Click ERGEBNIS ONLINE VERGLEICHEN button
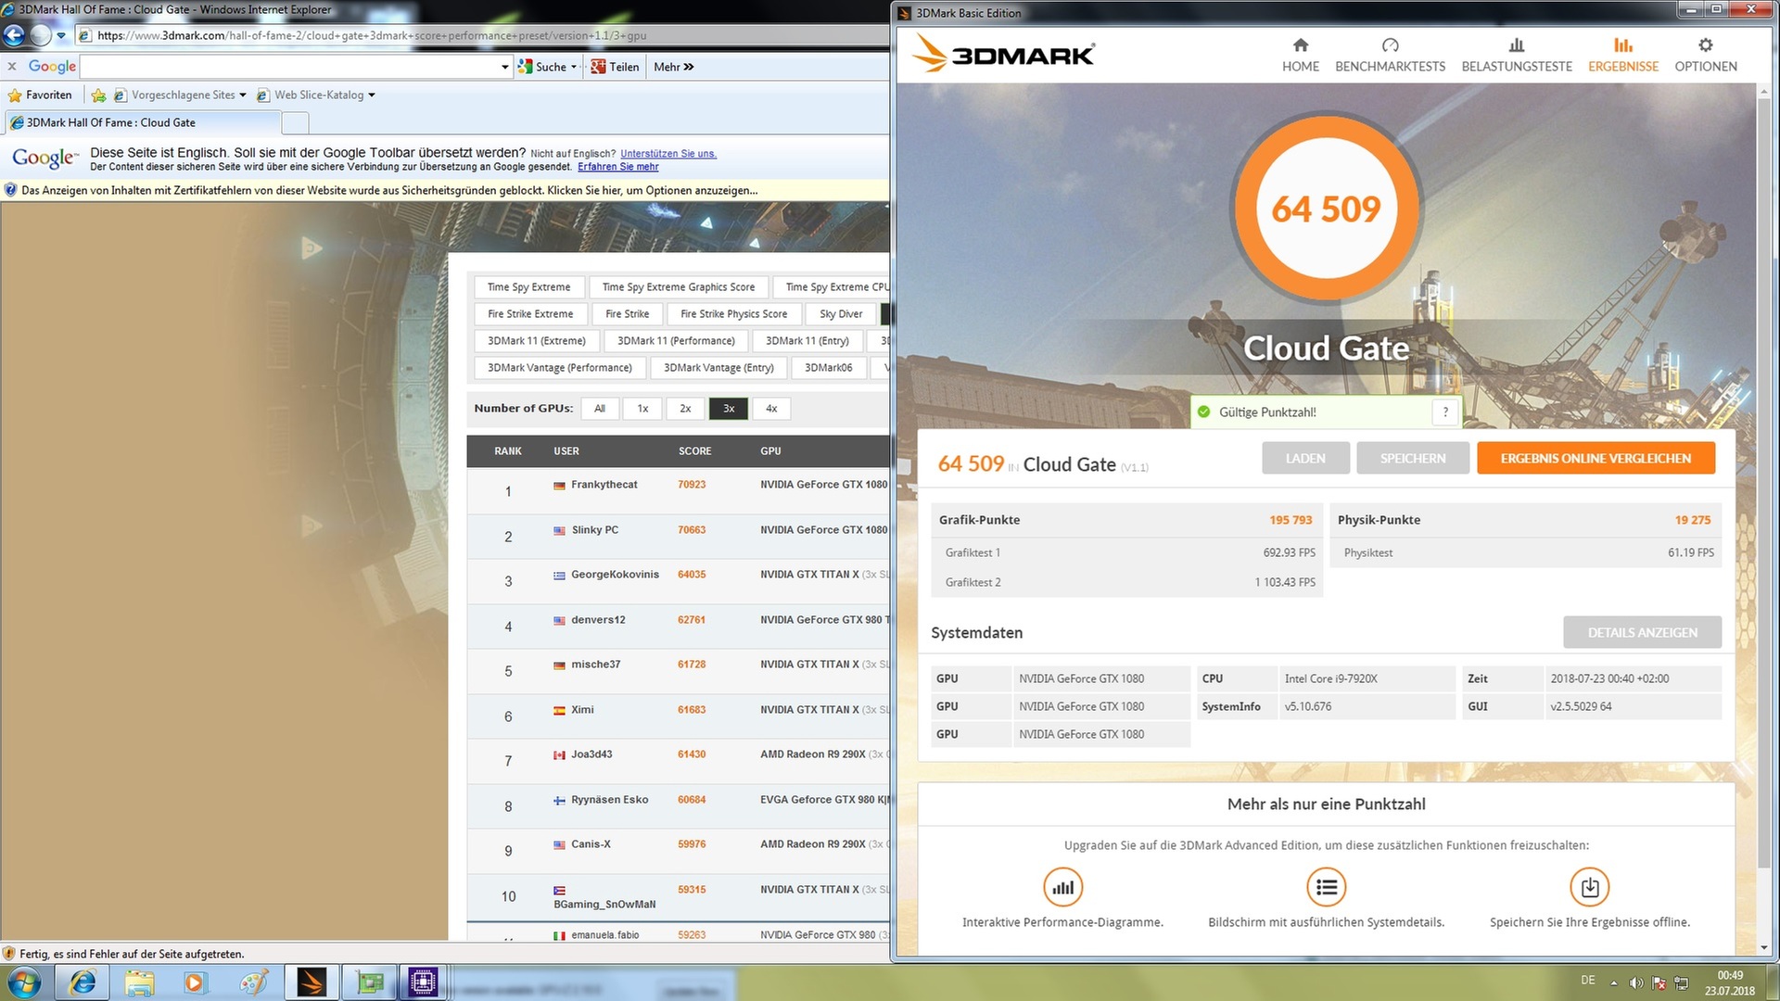The height and width of the screenshot is (1001, 1780). click(1596, 458)
